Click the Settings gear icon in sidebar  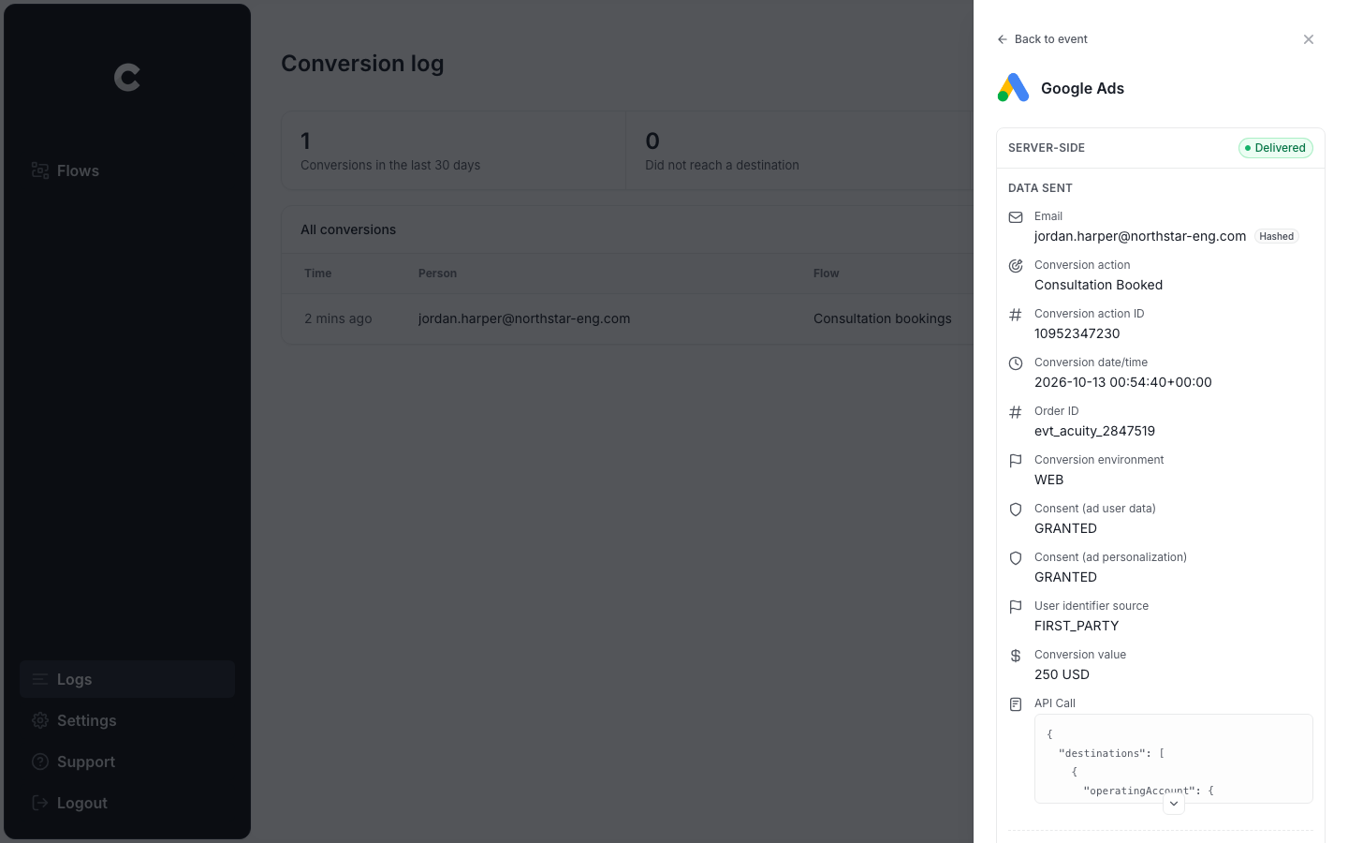(x=40, y=720)
